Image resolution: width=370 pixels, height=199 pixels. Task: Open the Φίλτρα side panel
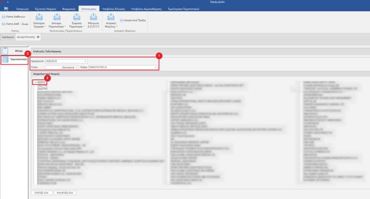pos(14,51)
